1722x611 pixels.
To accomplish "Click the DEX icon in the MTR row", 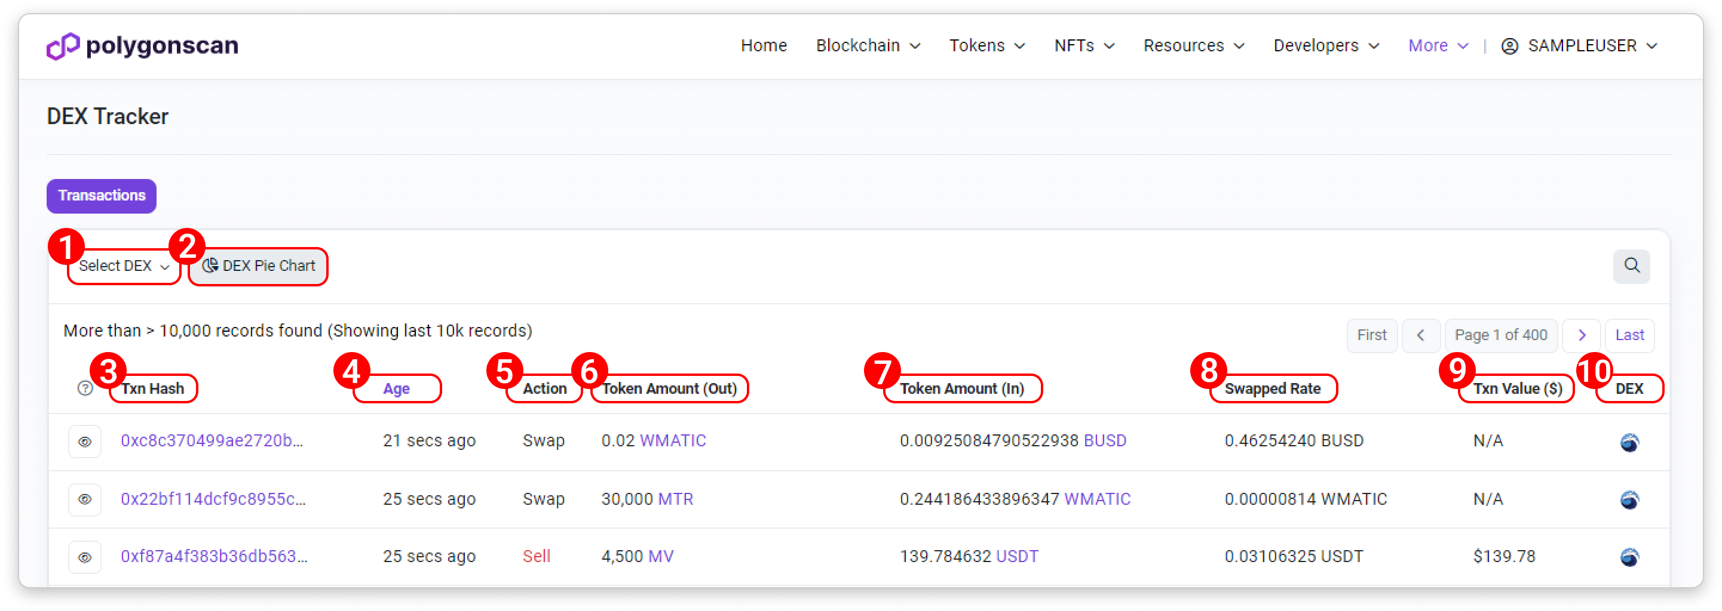I will [x=1629, y=499].
